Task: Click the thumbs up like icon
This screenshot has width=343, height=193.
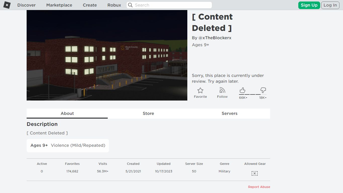Action: 242,90
